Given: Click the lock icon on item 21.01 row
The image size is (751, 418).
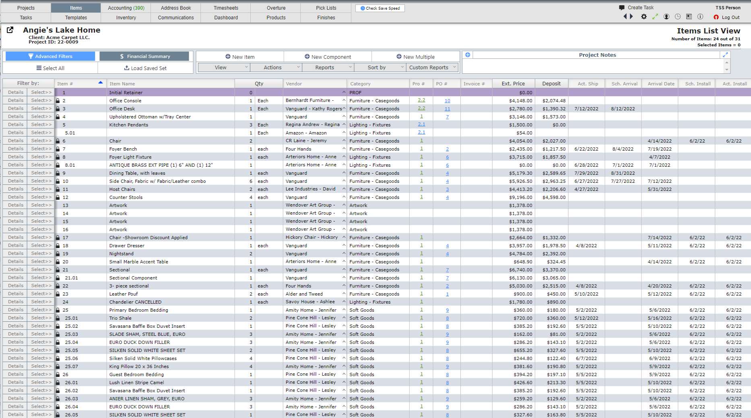Looking at the screenshot, I should pyautogui.click(x=58, y=278).
